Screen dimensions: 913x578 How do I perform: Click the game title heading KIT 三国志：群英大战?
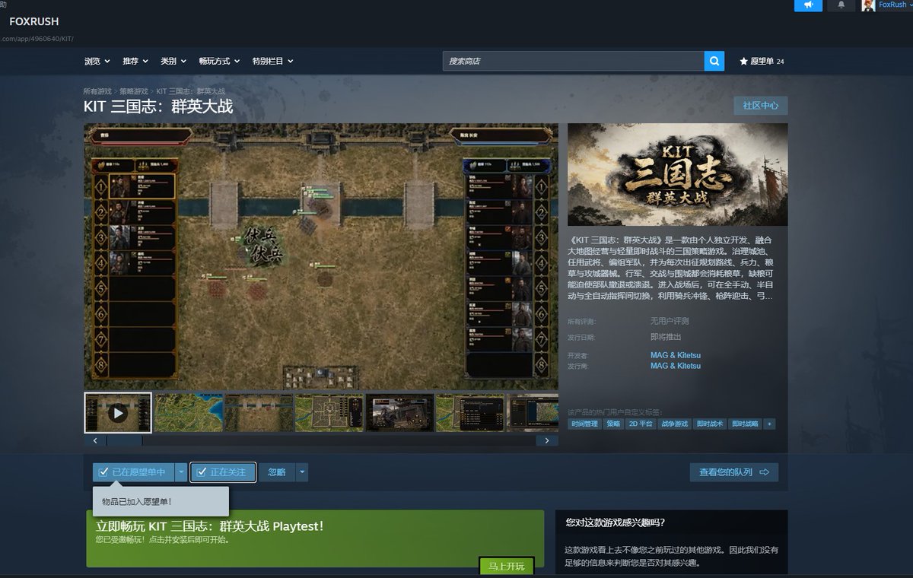point(158,106)
